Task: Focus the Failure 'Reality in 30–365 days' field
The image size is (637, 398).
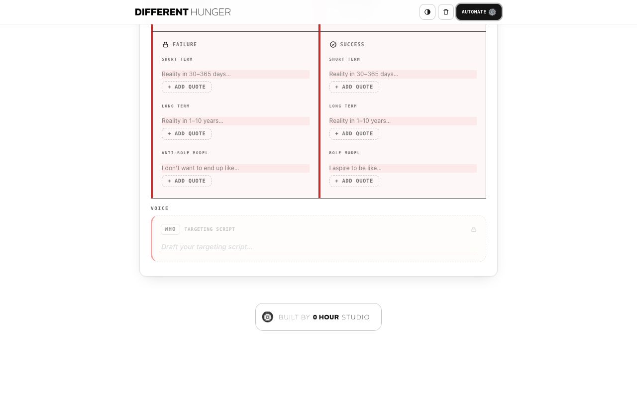Action: (x=235, y=74)
